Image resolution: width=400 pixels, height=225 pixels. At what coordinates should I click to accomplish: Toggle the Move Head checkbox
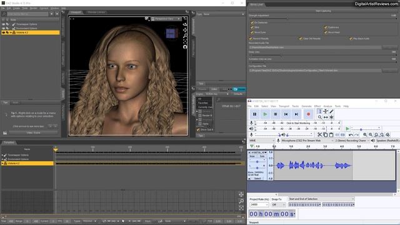[x=326, y=32]
